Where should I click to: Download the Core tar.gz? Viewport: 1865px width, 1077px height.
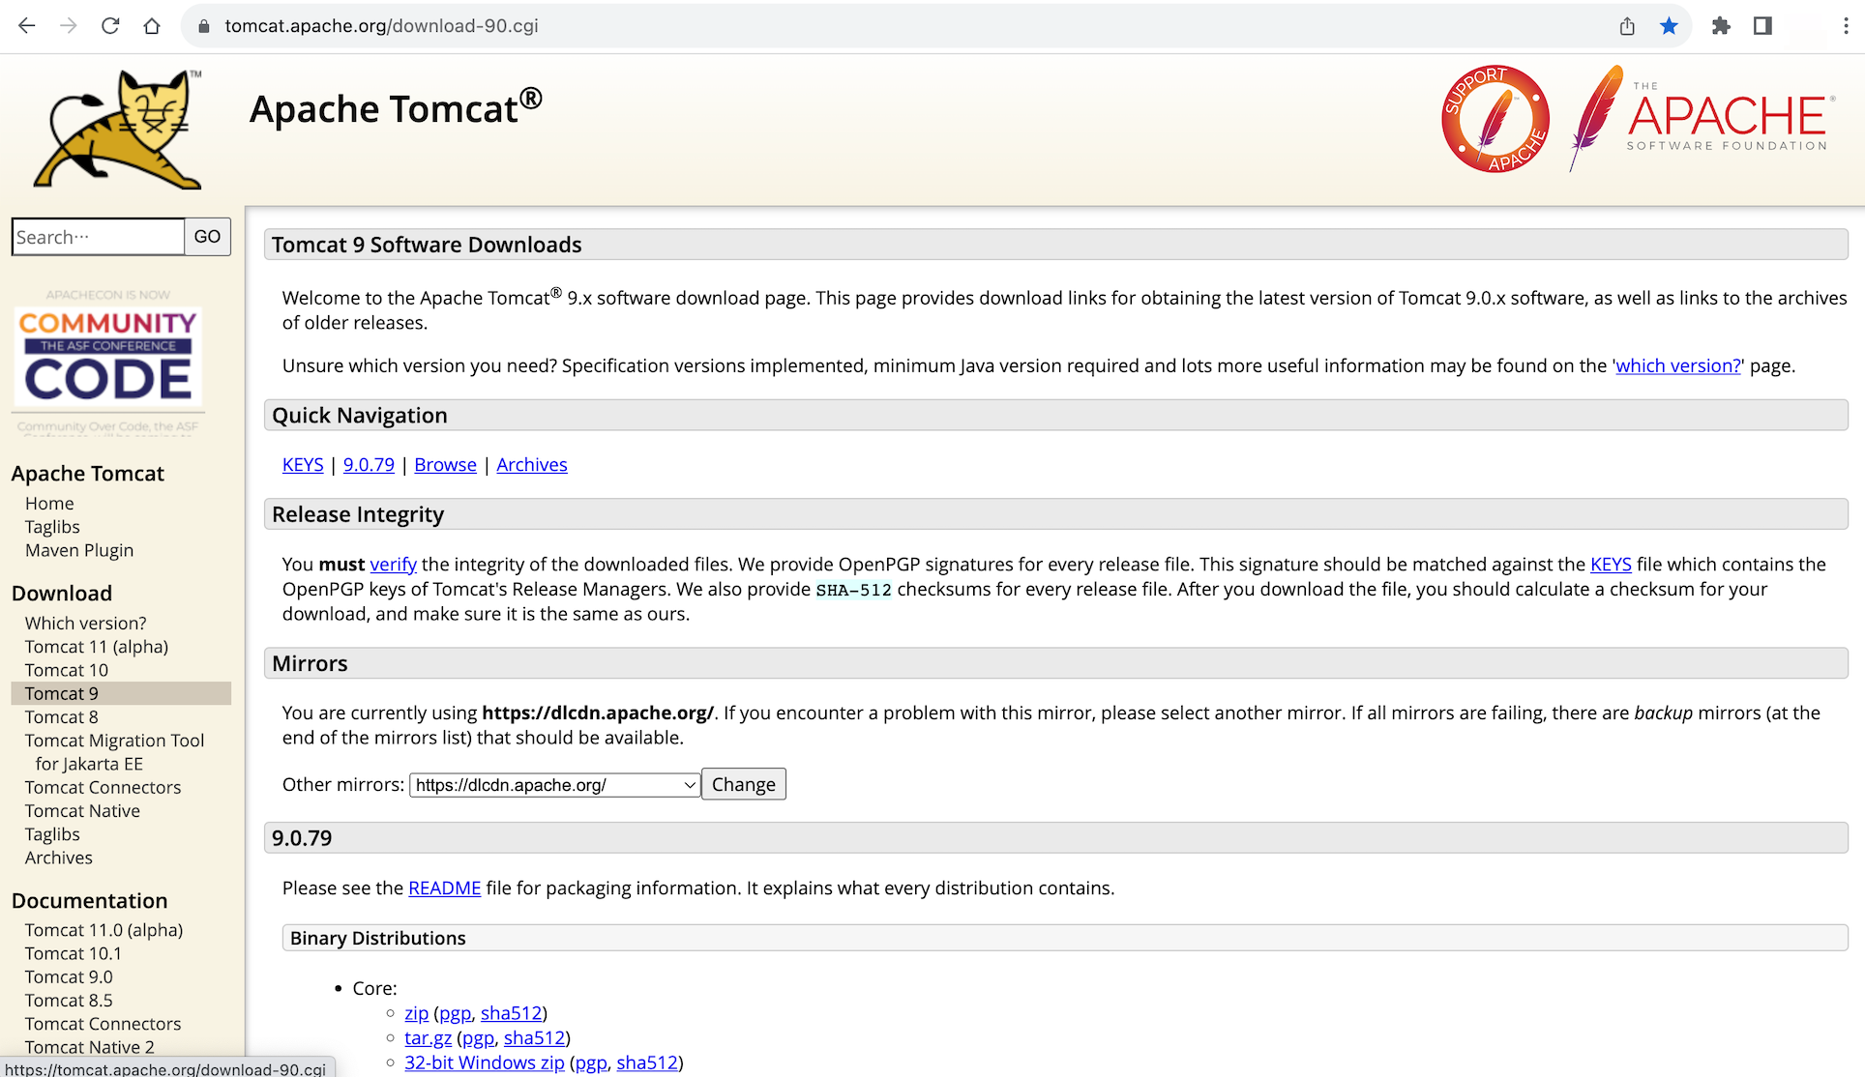428,1038
